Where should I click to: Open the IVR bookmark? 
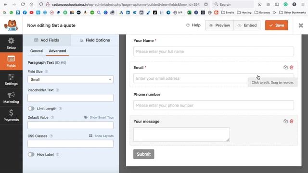(178, 12)
